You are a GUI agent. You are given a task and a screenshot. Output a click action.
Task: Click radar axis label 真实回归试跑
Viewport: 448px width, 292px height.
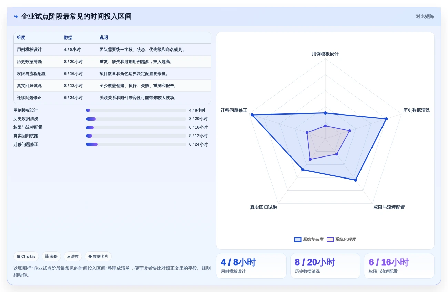click(264, 207)
